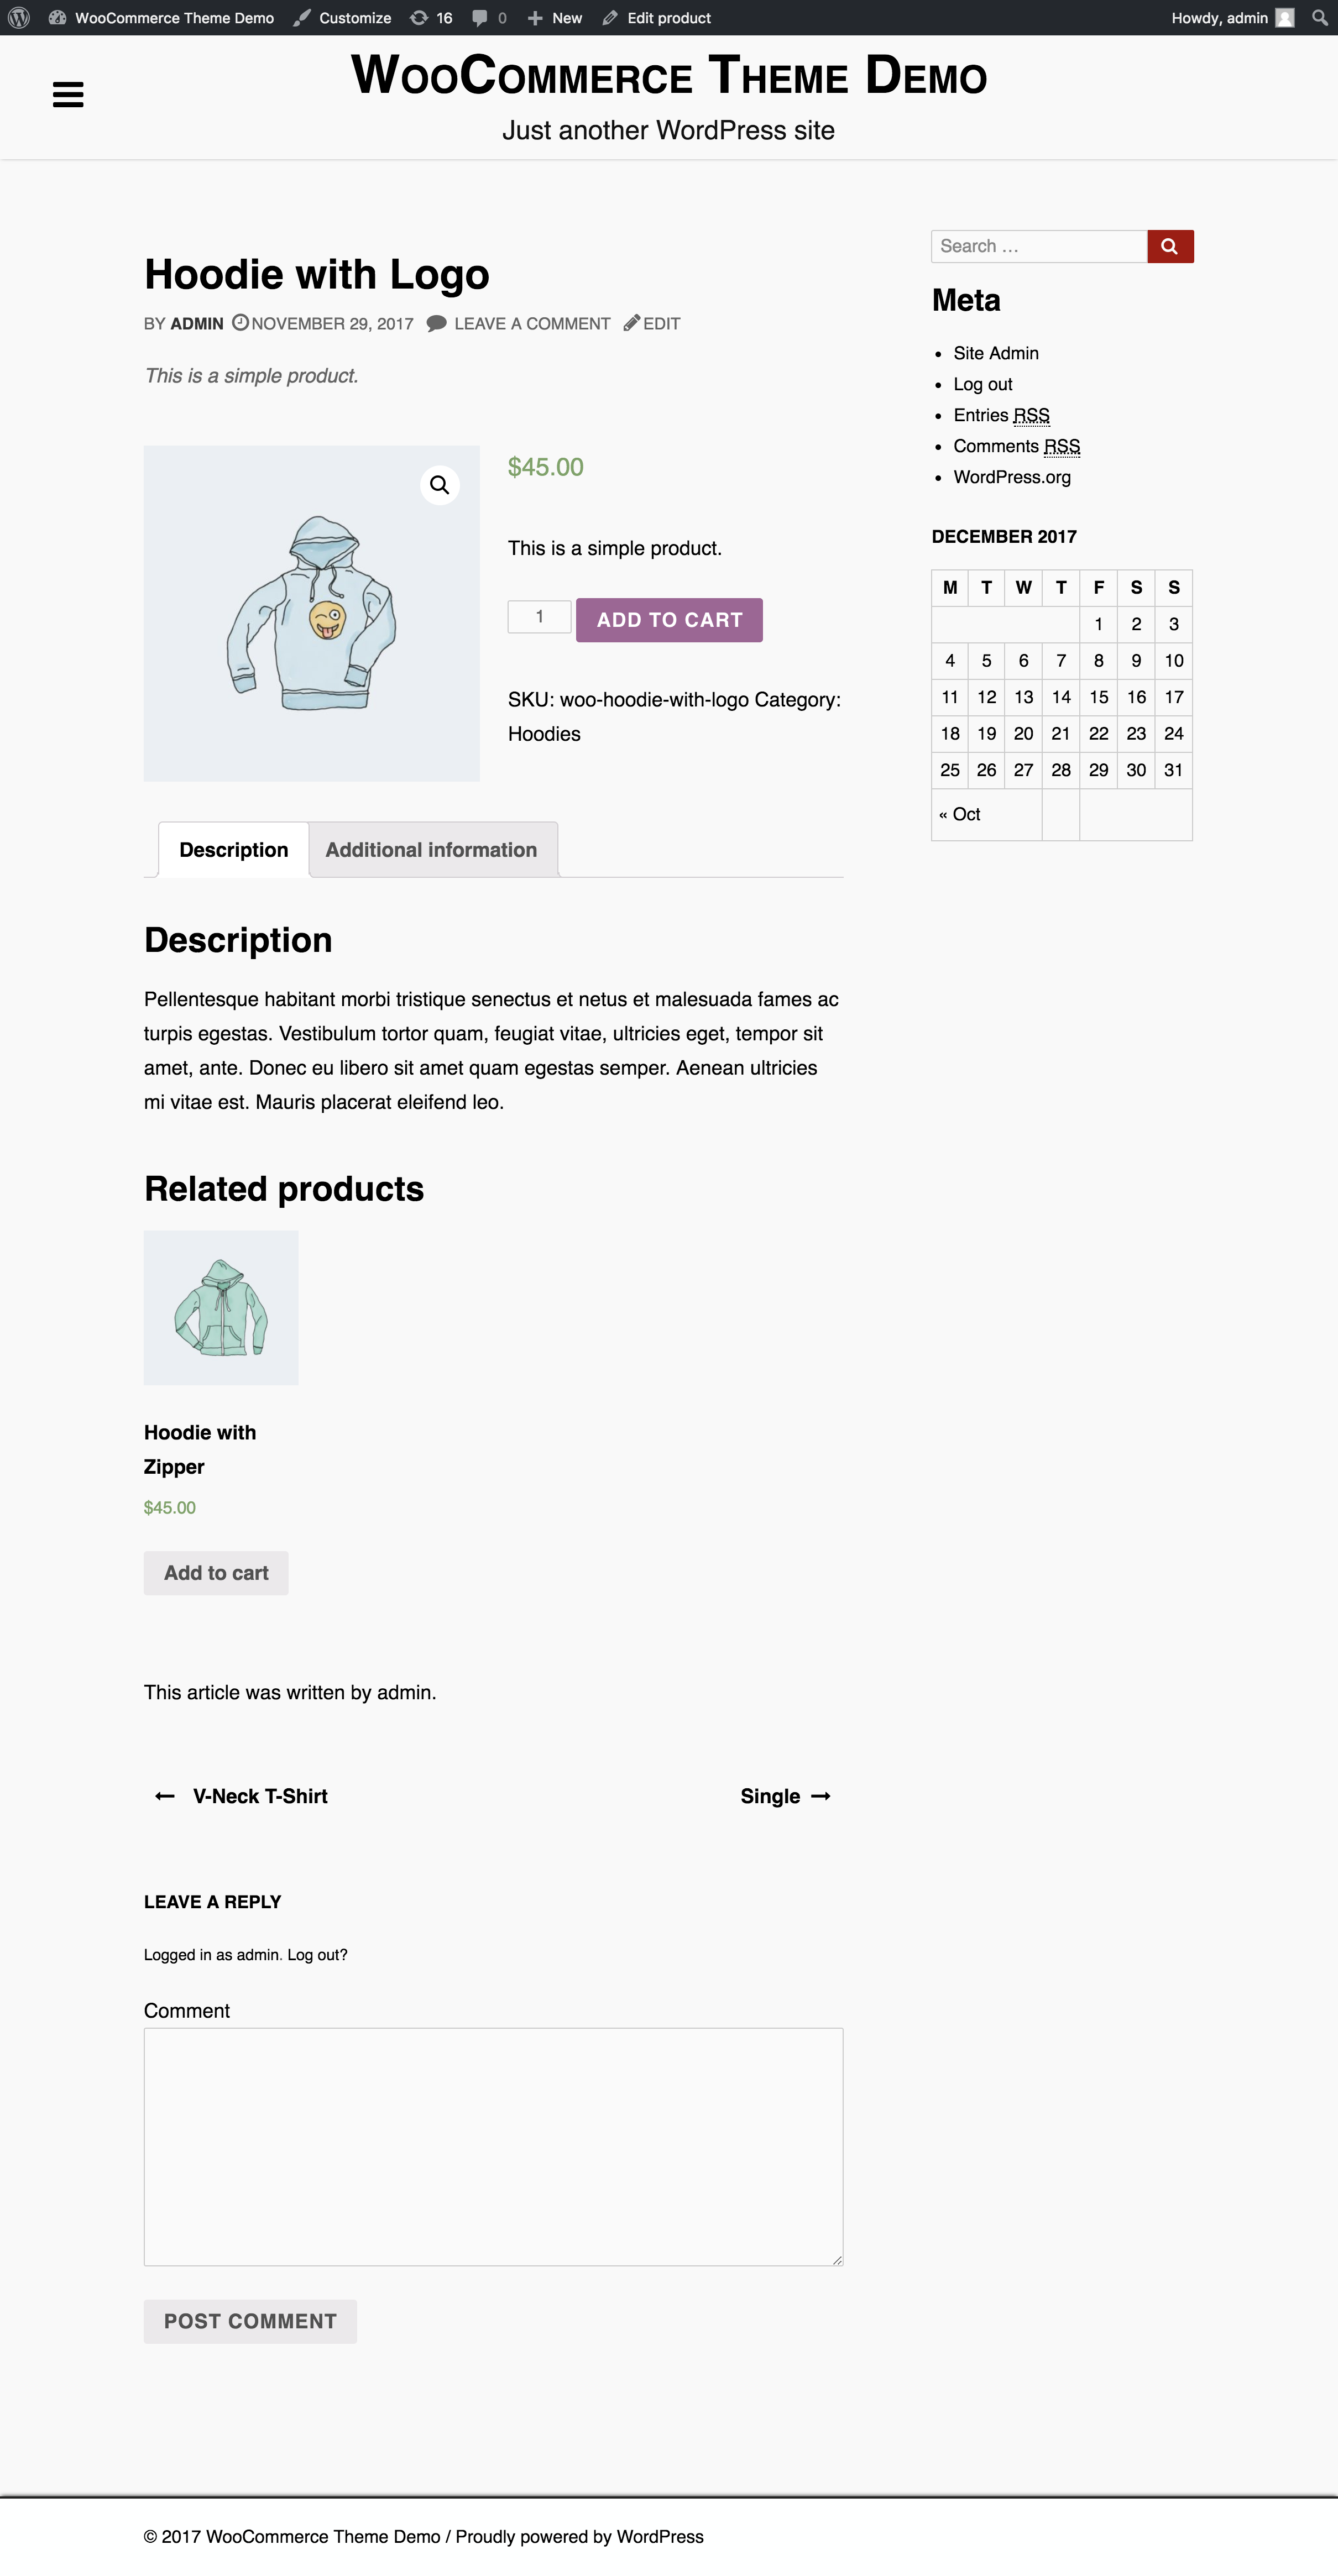Click the red search submit button

pyautogui.click(x=1169, y=246)
